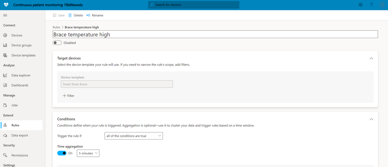Click the rule name input field
This screenshot has height=167, width=388.
215,35
